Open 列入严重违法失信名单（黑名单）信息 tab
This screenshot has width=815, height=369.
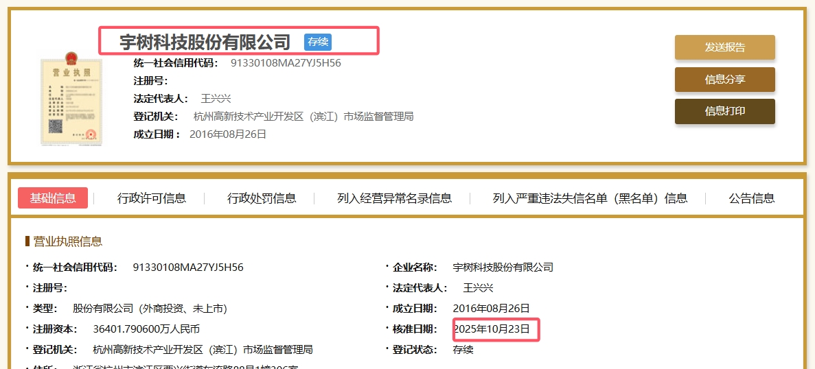pyautogui.click(x=590, y=198)
